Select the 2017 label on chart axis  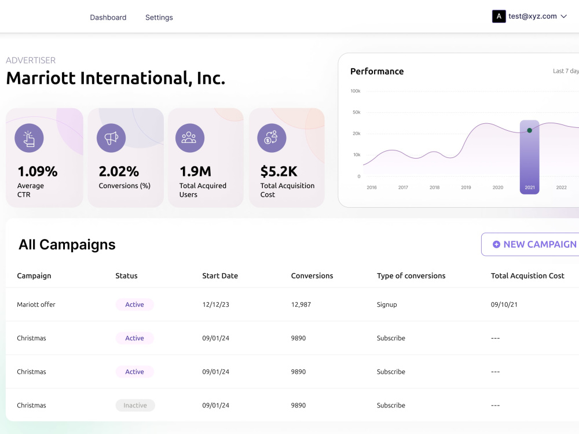coord(403,187)
